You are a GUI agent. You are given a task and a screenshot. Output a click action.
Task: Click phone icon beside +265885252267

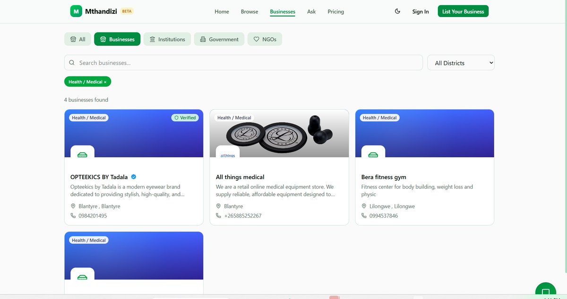(219, 216)
